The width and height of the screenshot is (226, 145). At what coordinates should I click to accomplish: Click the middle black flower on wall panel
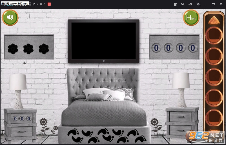pos(28,49)
